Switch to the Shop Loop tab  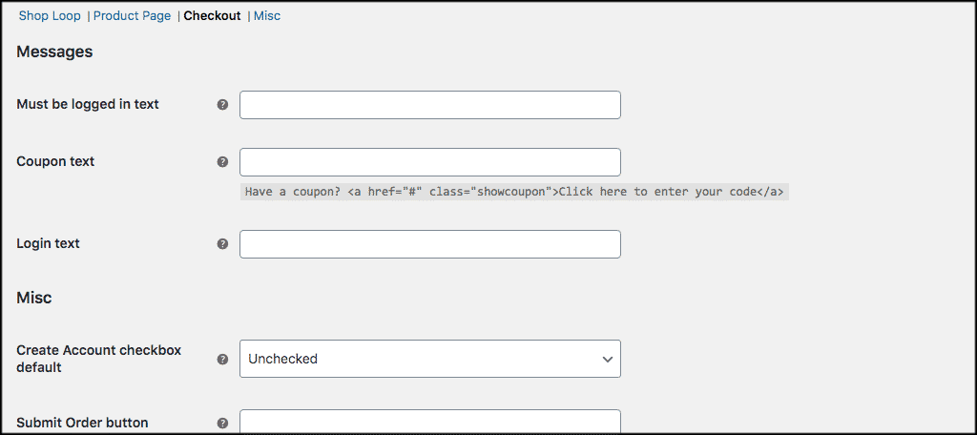[50, 15]
